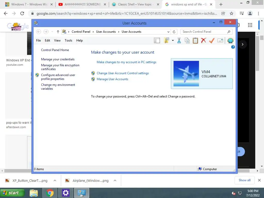Click the Chrome taskbar icon

pyautogui.click(x=50, y=193)
